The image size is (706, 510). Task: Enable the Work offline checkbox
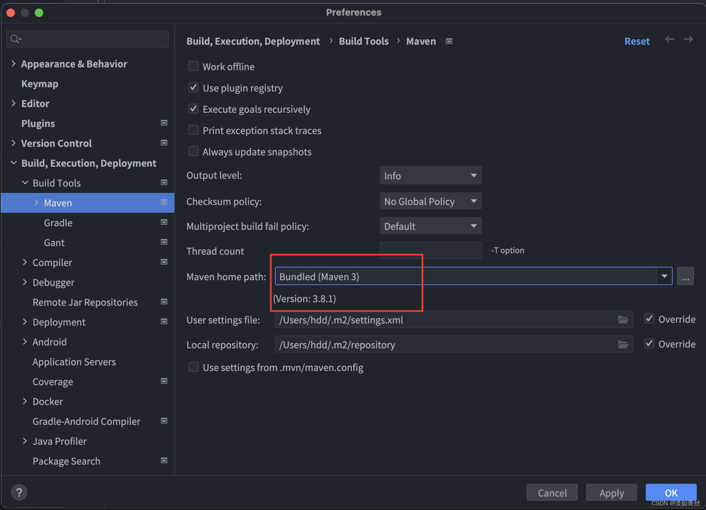click(194, 66)
